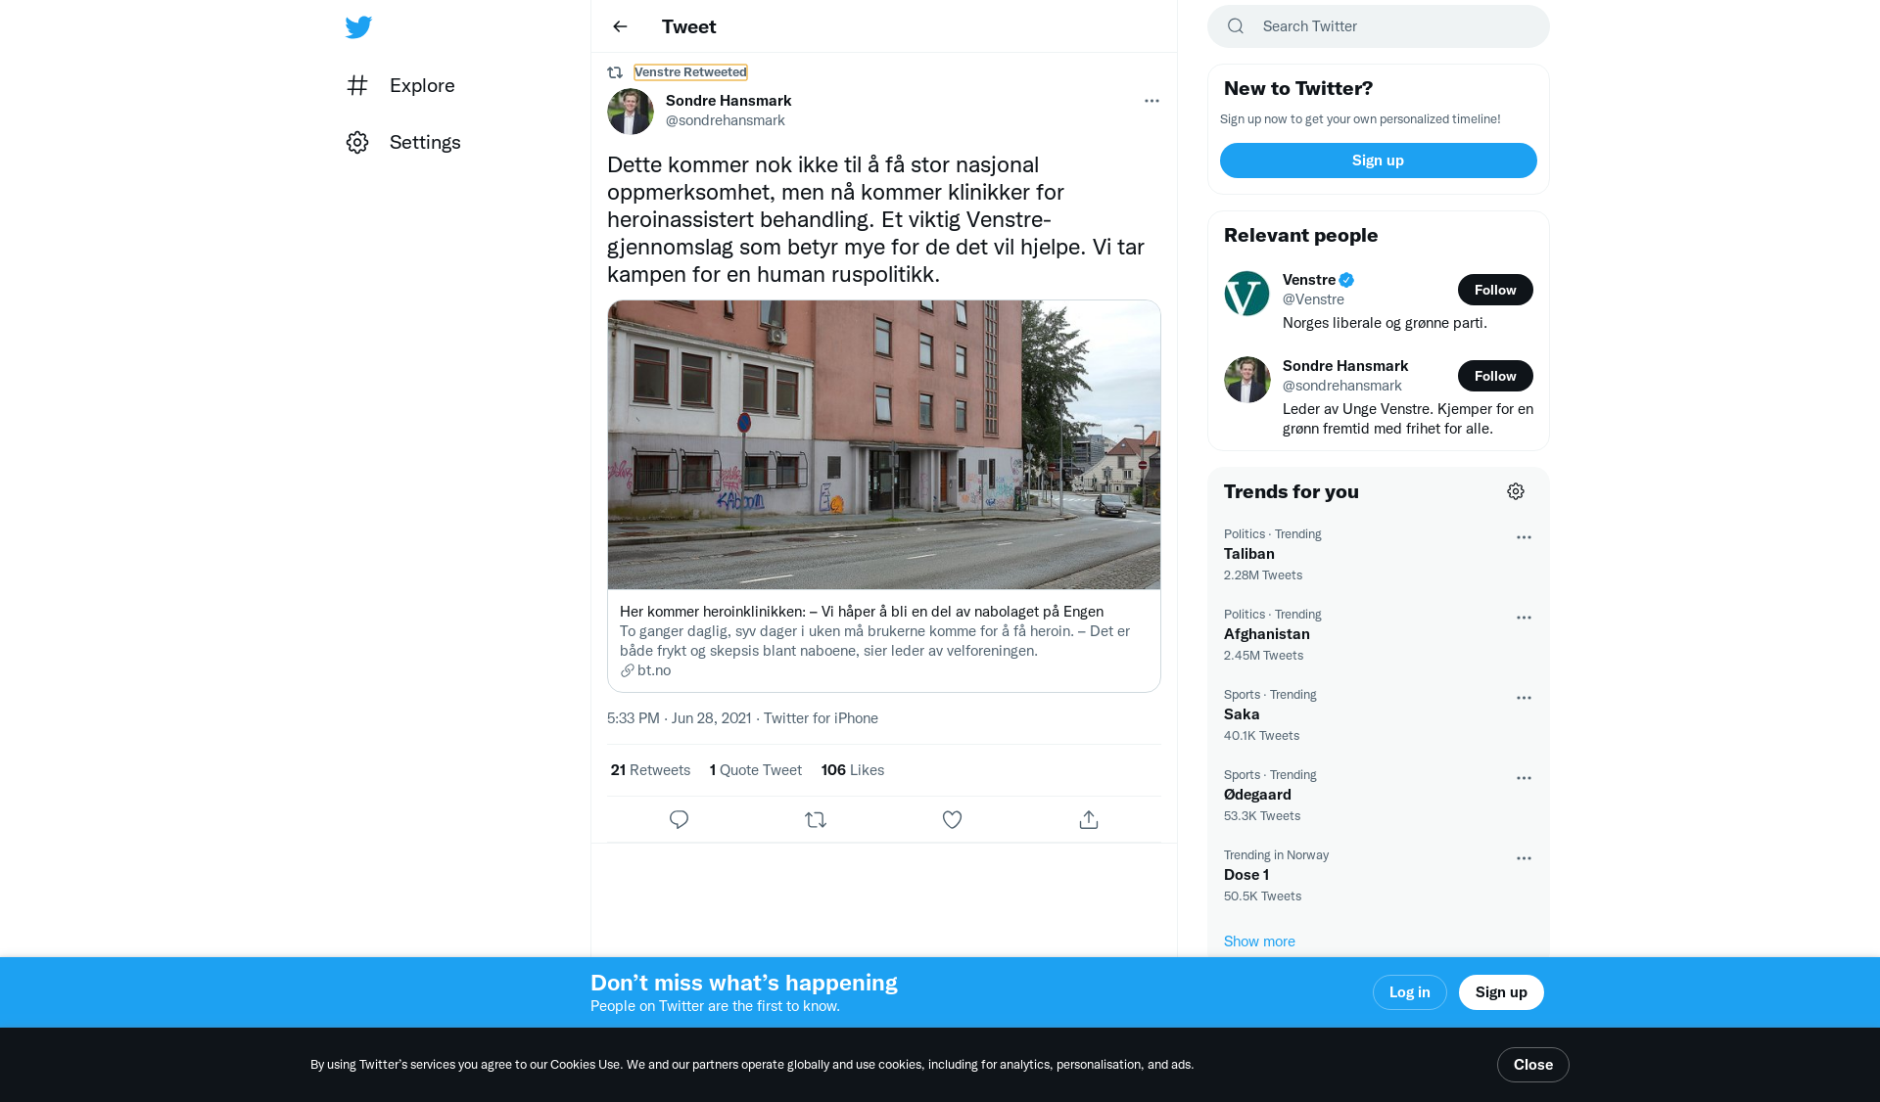Click Twitter for iPhone source link
The image size is (1880, 1102).
821,718
